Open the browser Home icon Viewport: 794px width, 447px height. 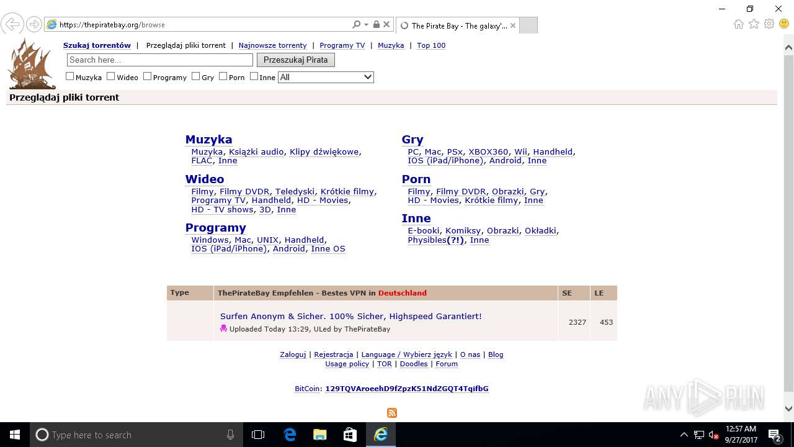point(738,24)
